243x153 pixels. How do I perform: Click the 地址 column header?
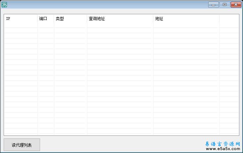click(186, 19)
